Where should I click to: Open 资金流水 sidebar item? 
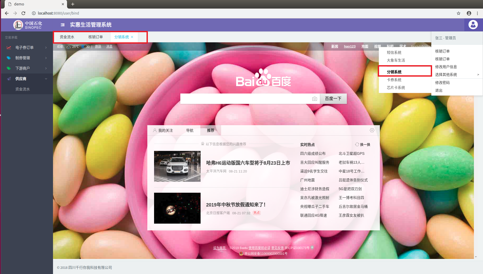coord(23,89)
